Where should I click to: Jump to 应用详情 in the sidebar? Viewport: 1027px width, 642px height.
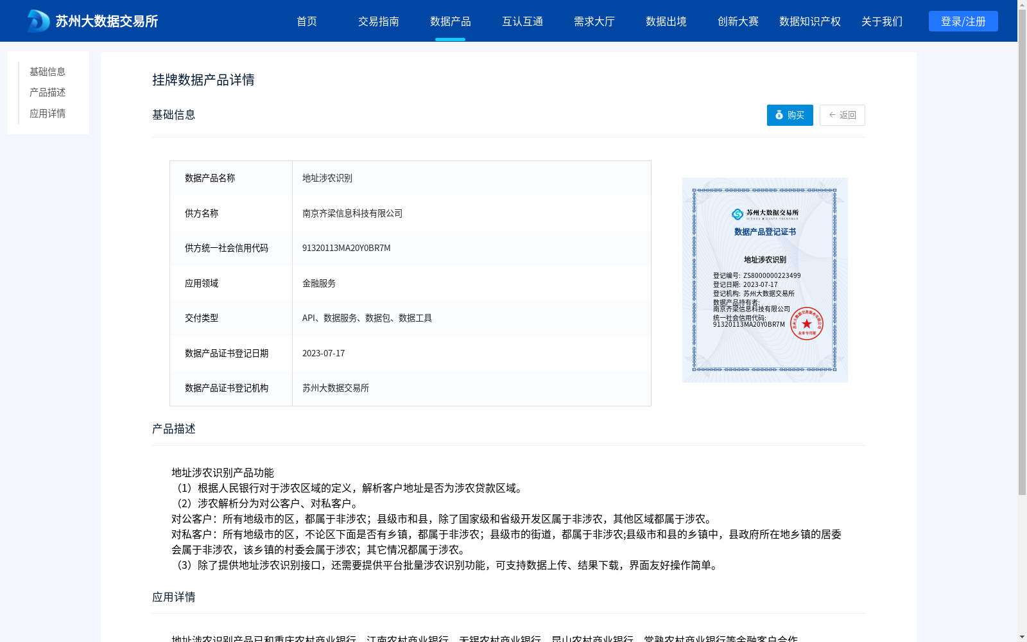click(47, 114)
